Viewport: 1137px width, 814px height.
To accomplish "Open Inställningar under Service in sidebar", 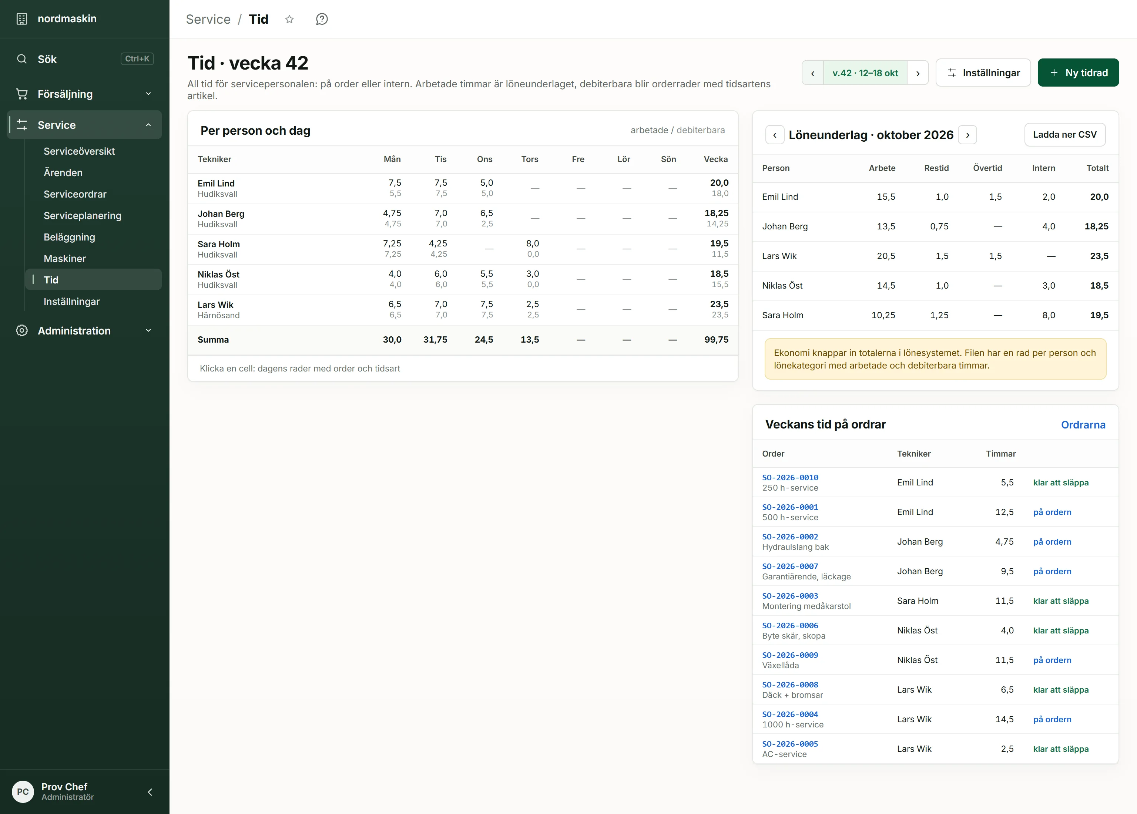I will (93, 302).
